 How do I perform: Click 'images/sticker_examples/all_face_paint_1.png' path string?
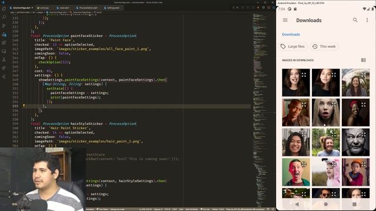pos(103,49)
